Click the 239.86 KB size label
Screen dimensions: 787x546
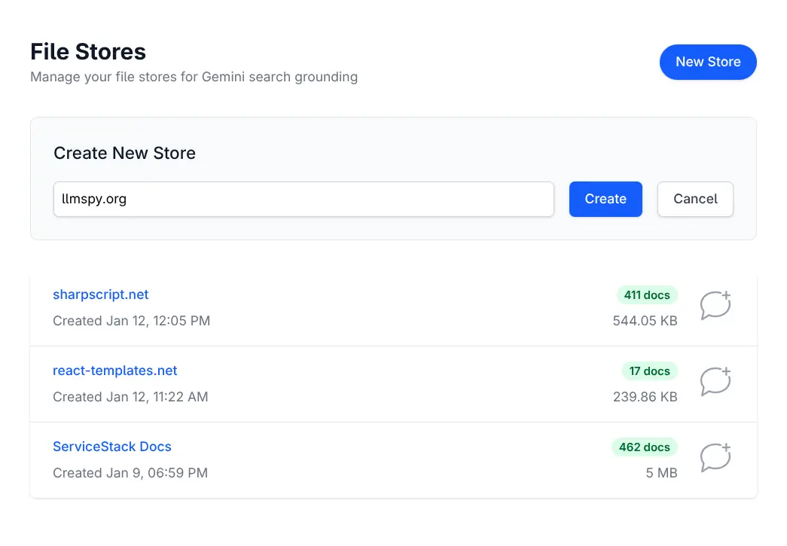(x=645, y=397)
